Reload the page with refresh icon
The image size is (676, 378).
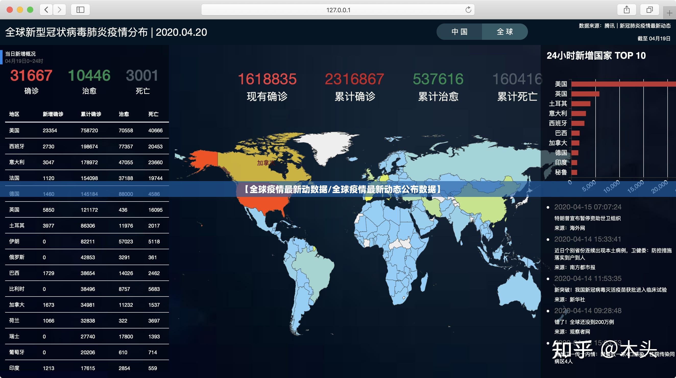(468, 10)
